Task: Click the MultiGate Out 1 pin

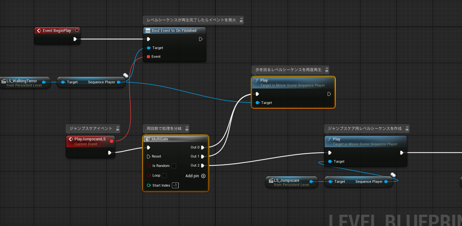Action: pos(203,156)
